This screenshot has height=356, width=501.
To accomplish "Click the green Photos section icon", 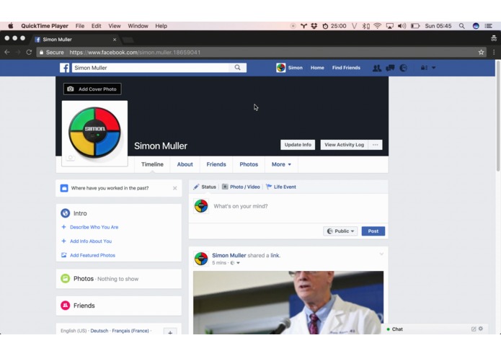I will point(65,278).
